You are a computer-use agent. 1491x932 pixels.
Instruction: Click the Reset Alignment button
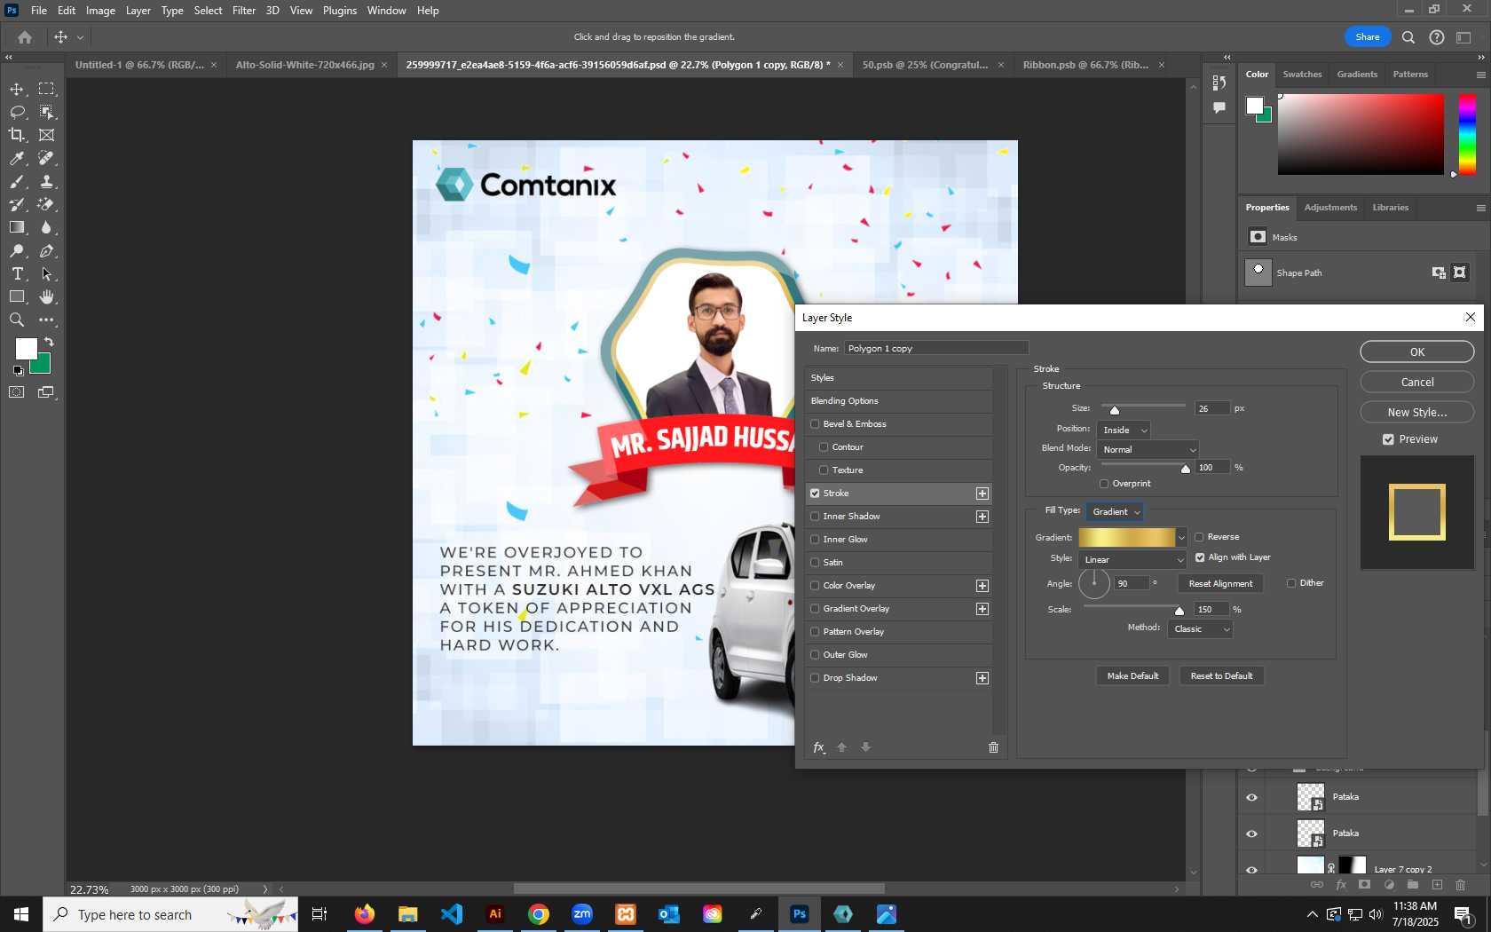click(1220, 584)
